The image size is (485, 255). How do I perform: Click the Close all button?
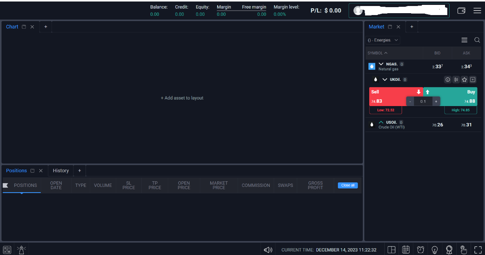(348, 185)
